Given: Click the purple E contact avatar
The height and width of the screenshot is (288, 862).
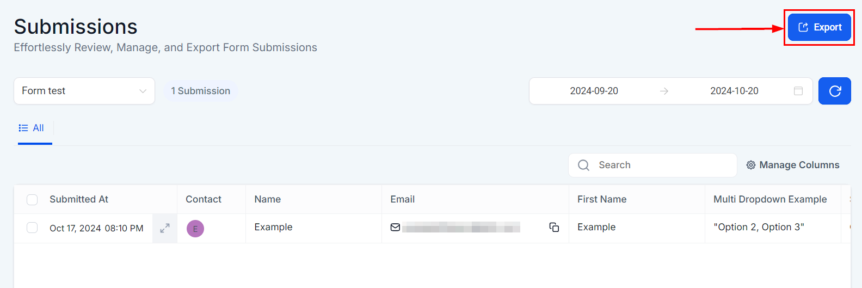Looking at the screenshot, I should point(195,229).
